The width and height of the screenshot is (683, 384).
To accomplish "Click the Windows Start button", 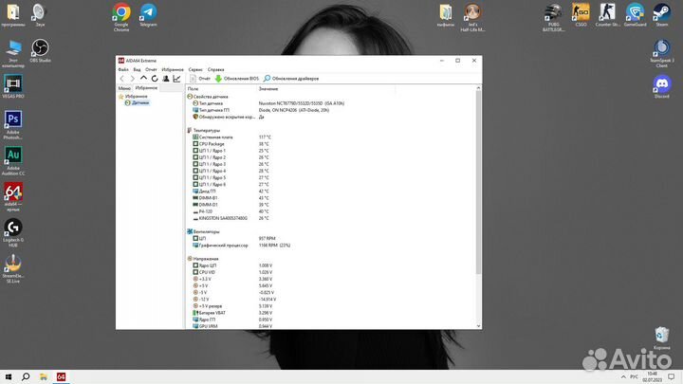I will click(x=9, y=376).
